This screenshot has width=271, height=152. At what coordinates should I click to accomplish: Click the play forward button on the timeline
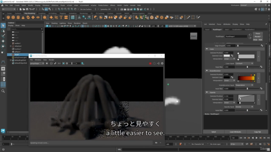(x=257, y=138)
